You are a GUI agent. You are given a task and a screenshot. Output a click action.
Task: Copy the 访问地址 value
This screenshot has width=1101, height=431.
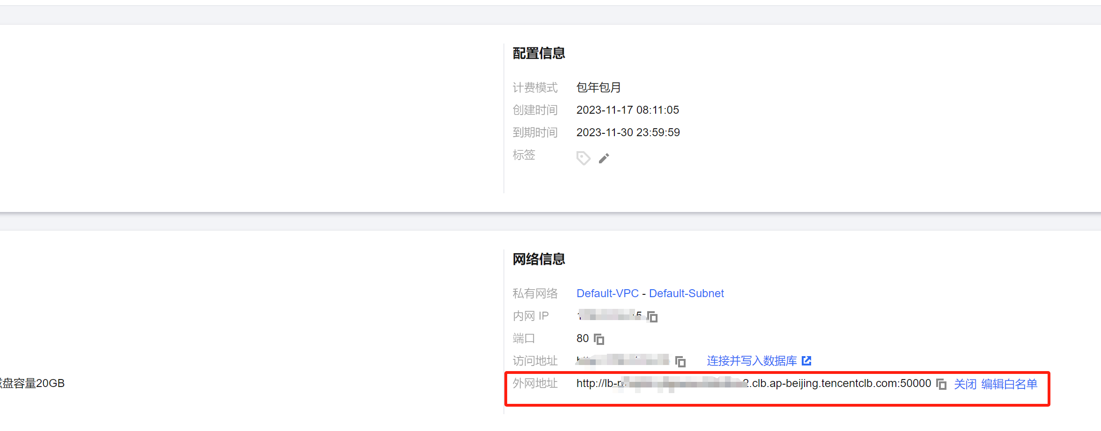click(680, 361)
